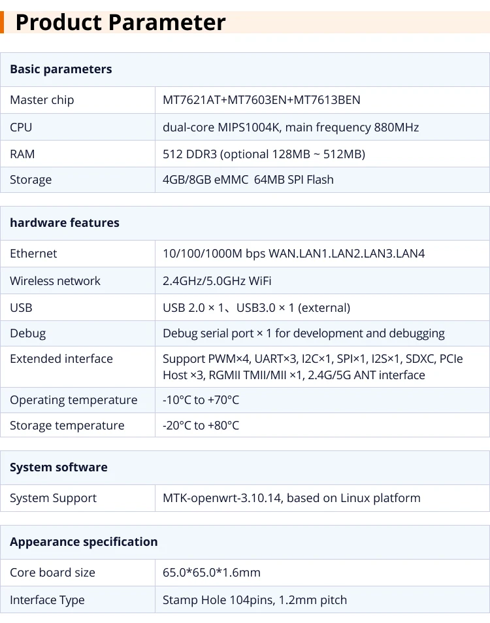
Task: Click the Product Parameter heading
Action: click(120, 22)
